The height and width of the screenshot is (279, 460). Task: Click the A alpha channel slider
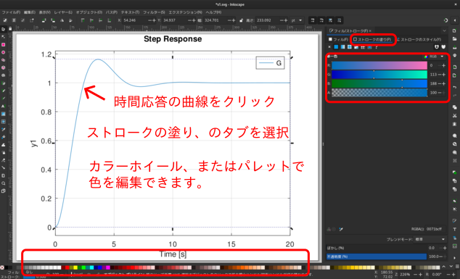coord(379,93)
